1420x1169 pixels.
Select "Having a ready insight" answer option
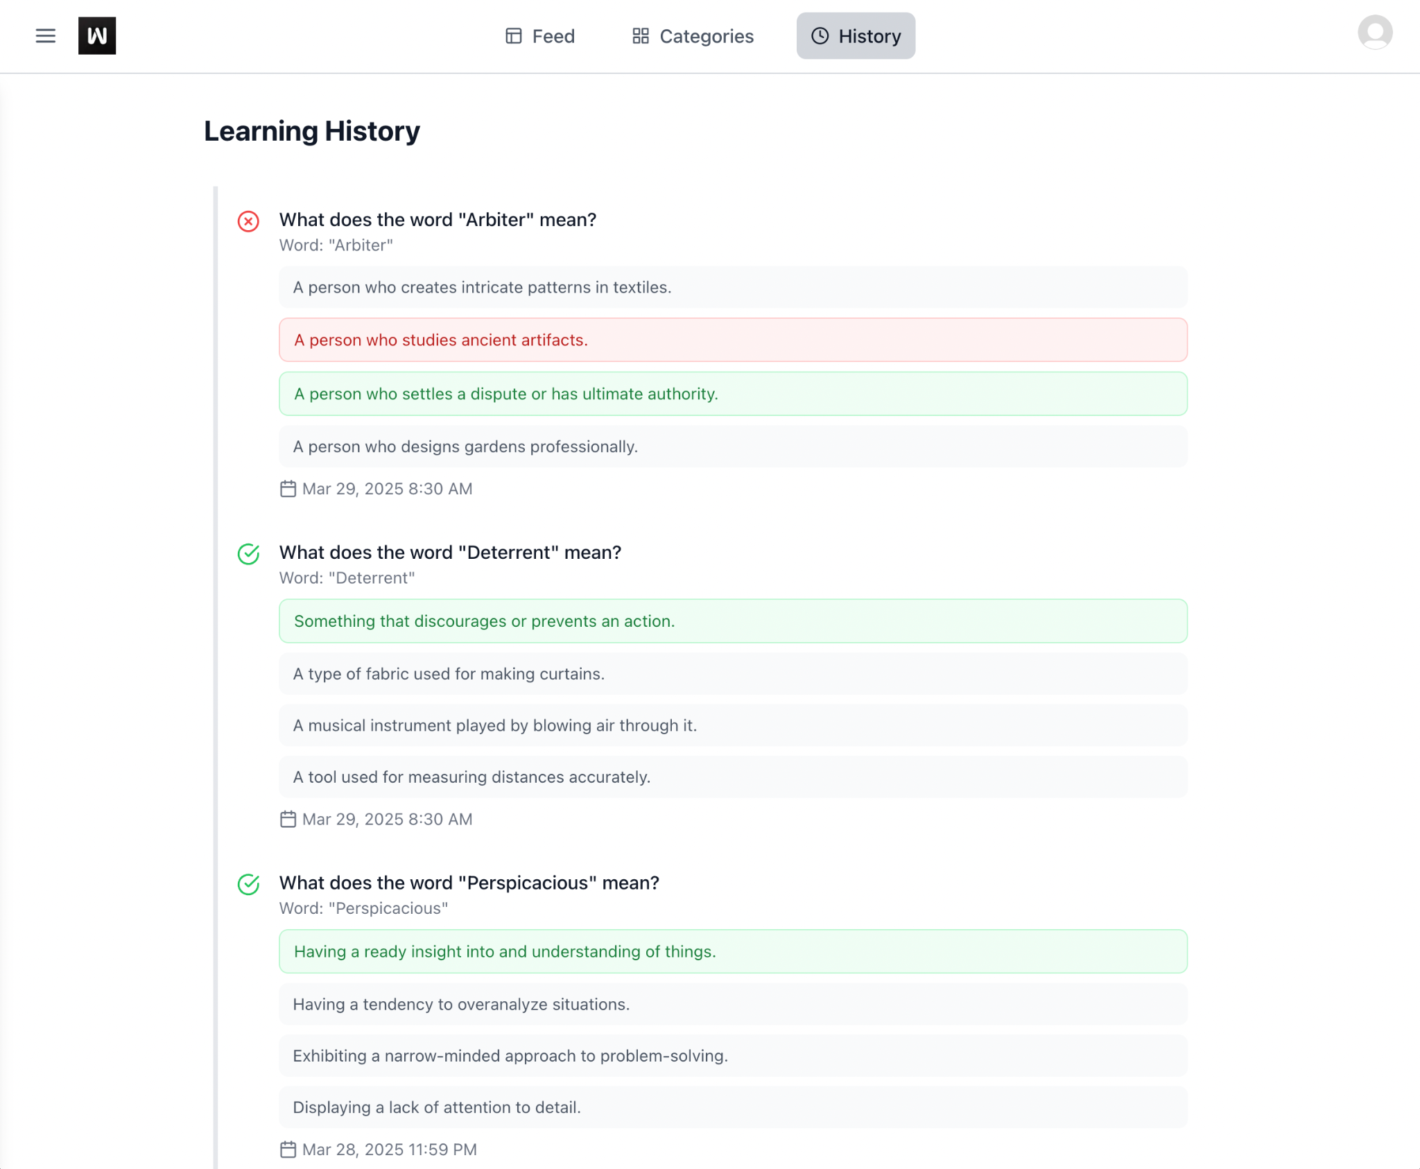click(733, 951)
